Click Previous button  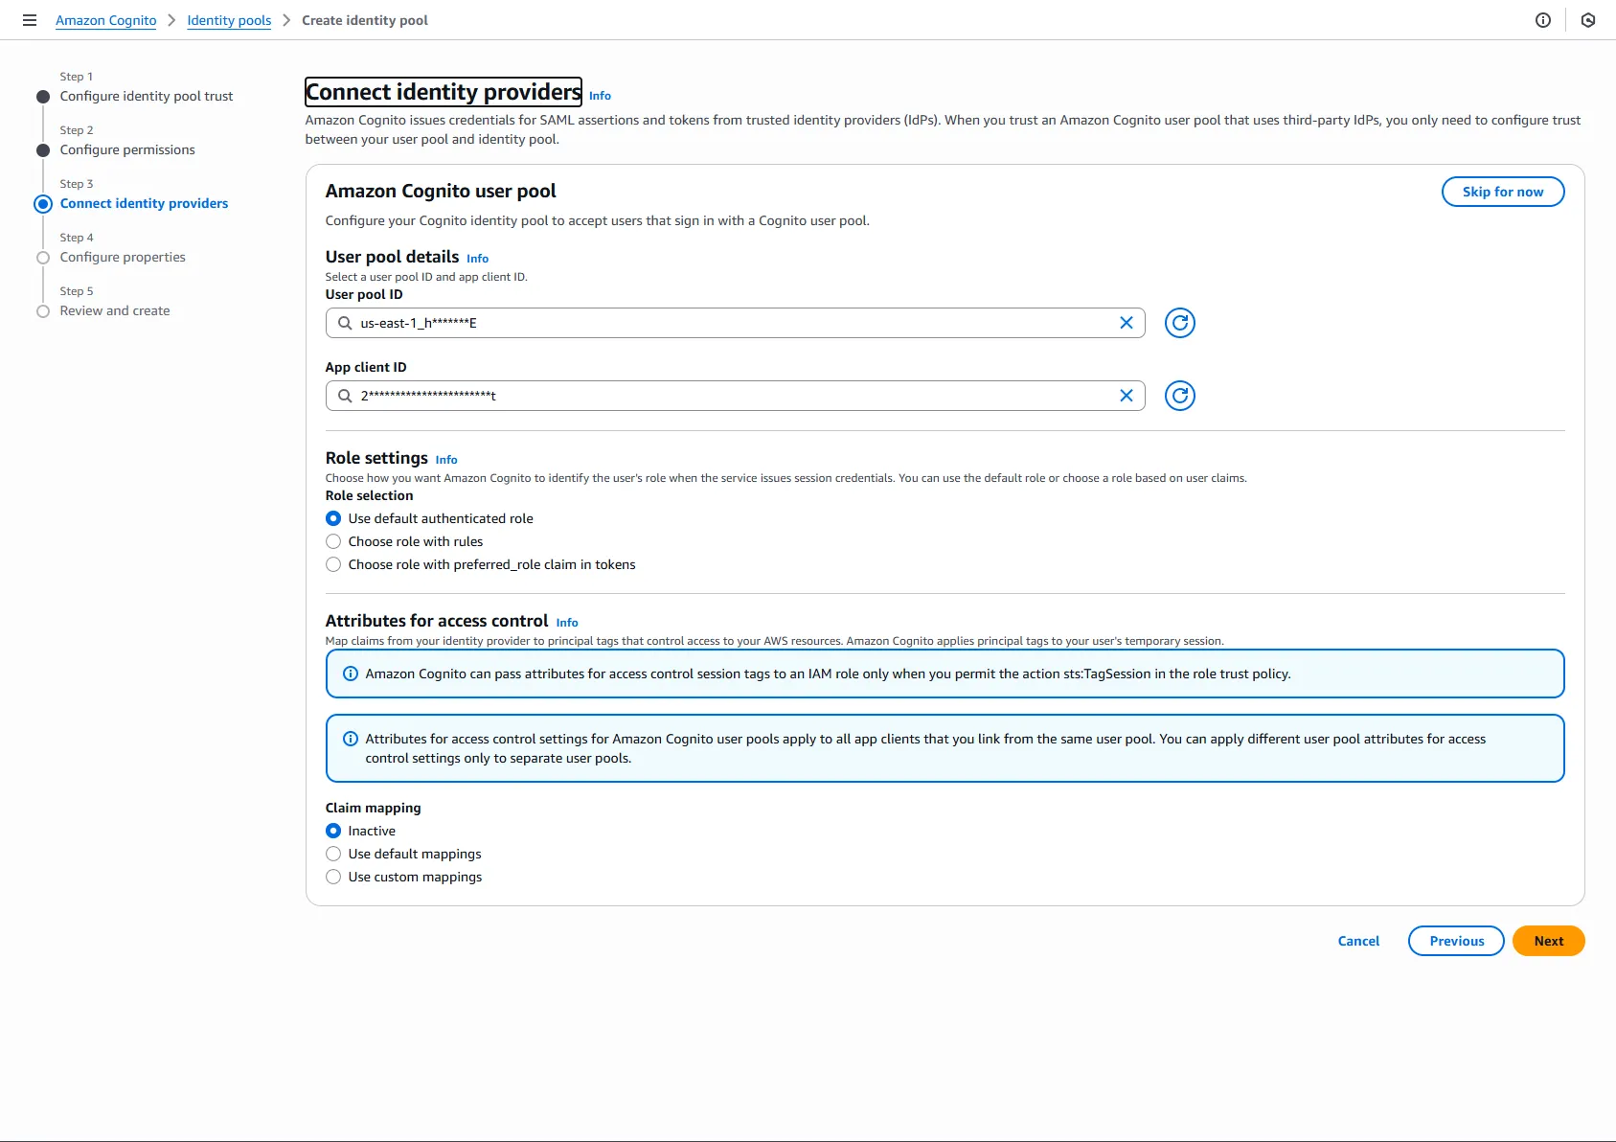coord(1456,941)
